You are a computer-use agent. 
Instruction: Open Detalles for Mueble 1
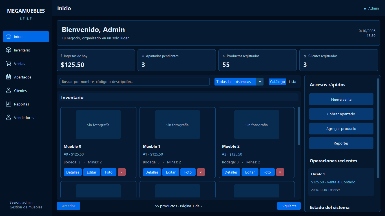coord(152,172)
